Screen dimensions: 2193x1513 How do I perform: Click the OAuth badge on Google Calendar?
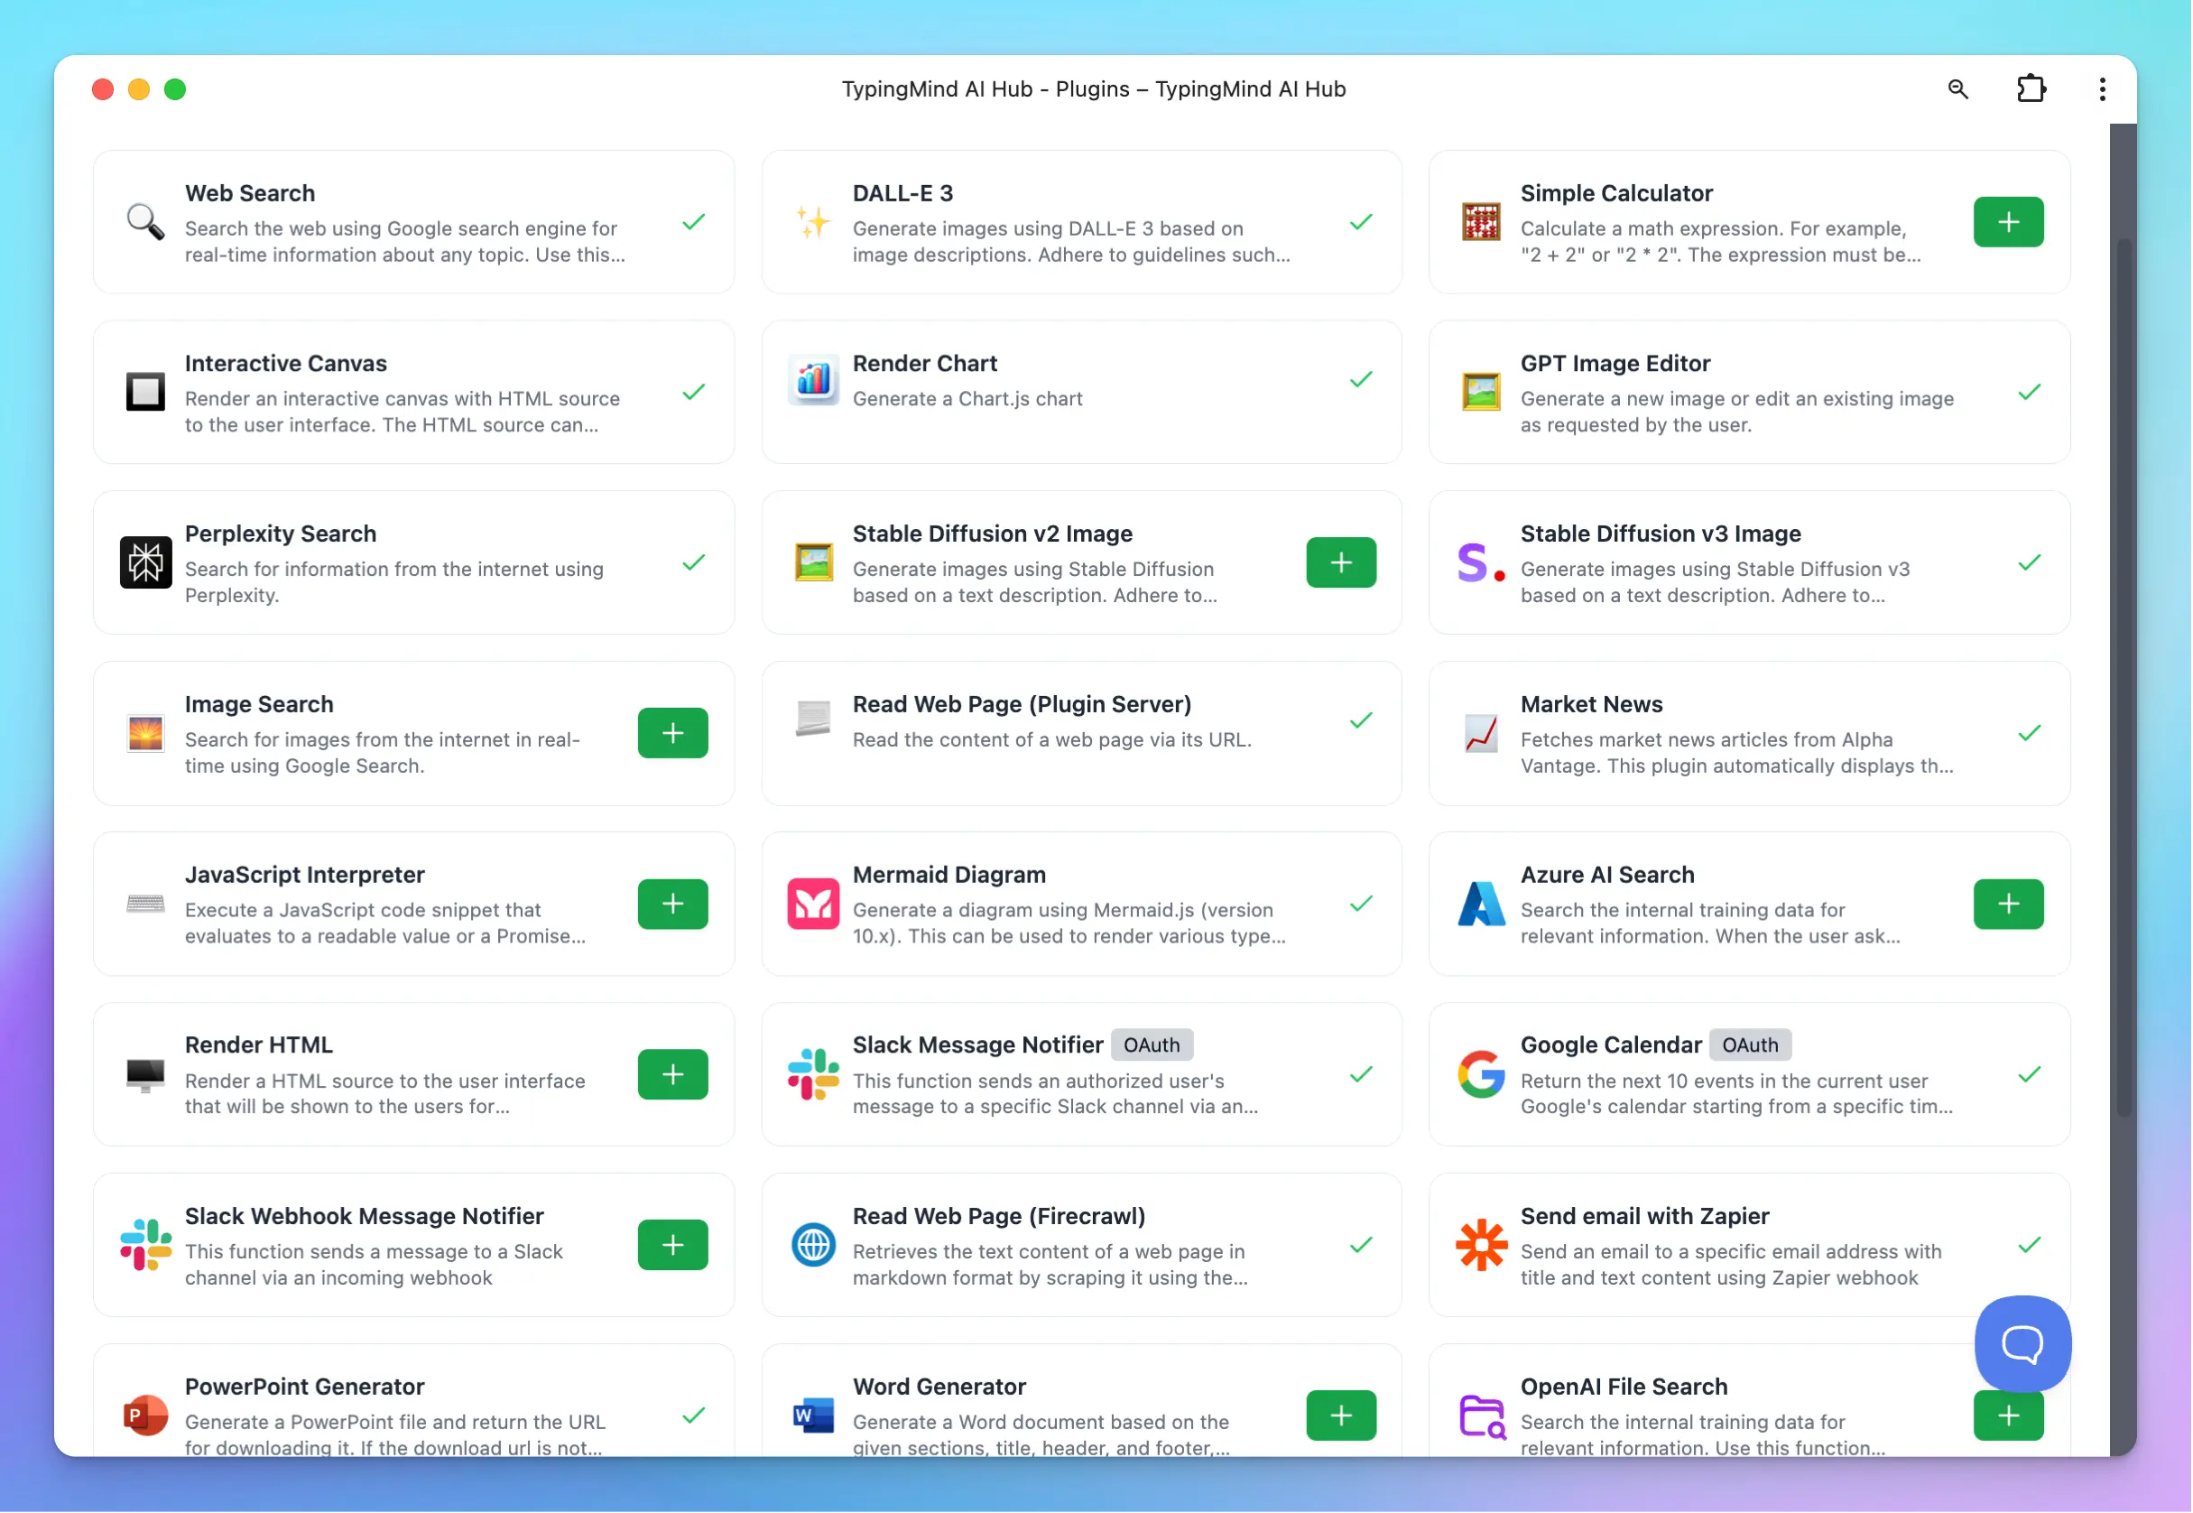(x=1752, y=1045)
